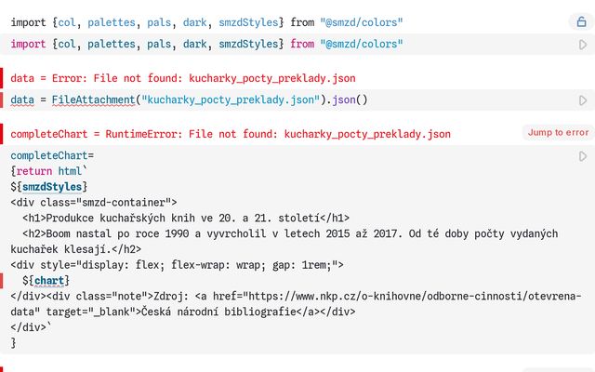Viewport: 595px width, 372px height.
Task: Click the Jump to error button
Action: click(x=558, y=132)
